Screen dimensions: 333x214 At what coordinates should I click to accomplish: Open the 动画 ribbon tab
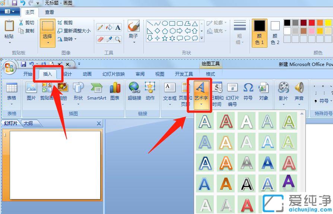(x=87, y=74)
